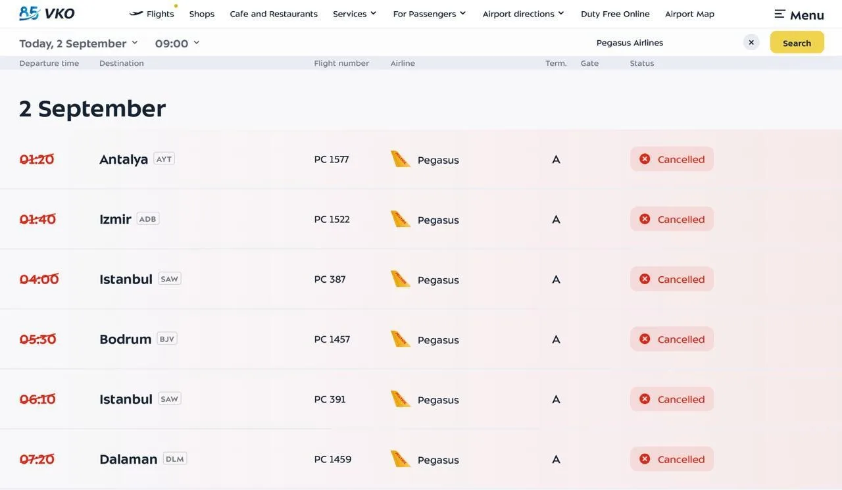The image size is (842, 490).
Task: Click Cancelled status for PC 1457
Action: [x=672, y=339]
